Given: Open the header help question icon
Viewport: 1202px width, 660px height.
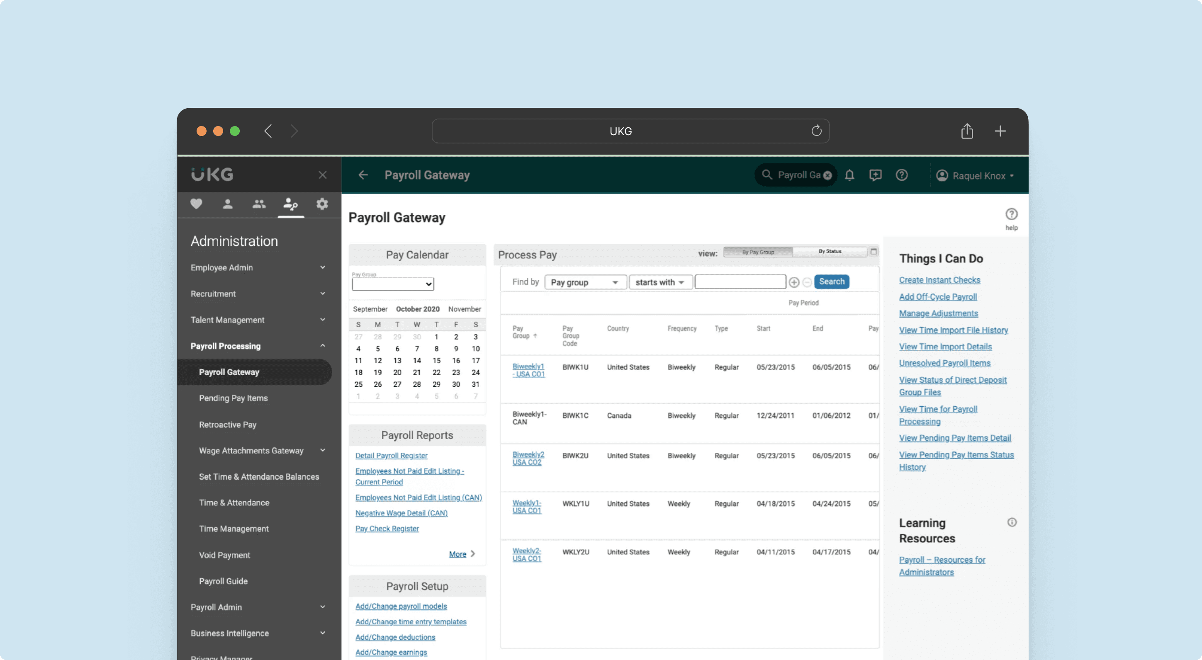Looking at the screenshot, I should tap(902, 175).
